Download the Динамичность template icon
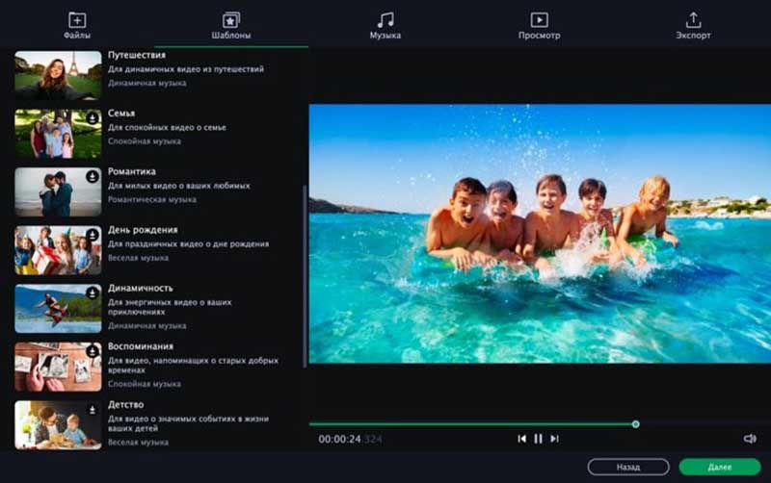 click(x=93, y=293)
